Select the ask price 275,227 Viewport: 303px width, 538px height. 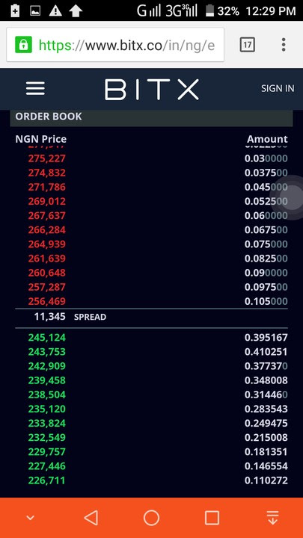[46, 158]
